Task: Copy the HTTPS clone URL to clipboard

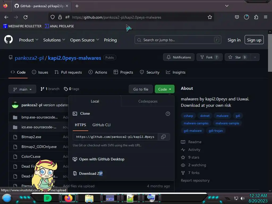Action: click(163, 137)
